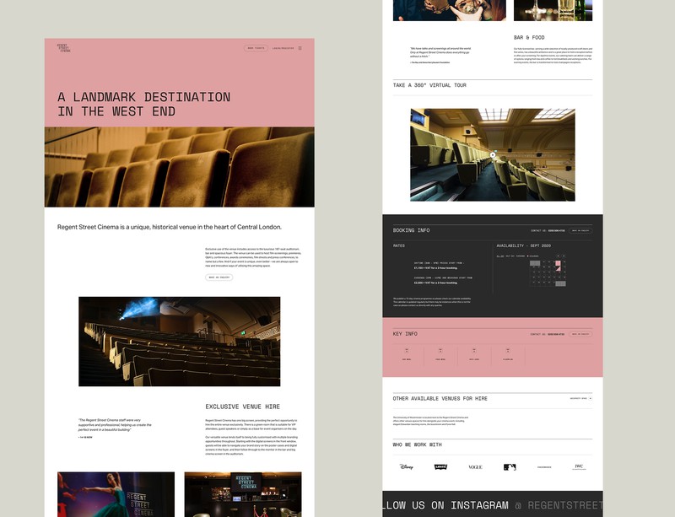675x517 pixels.
Task: Click the MLB partner logo
Action: coord(510,466)
